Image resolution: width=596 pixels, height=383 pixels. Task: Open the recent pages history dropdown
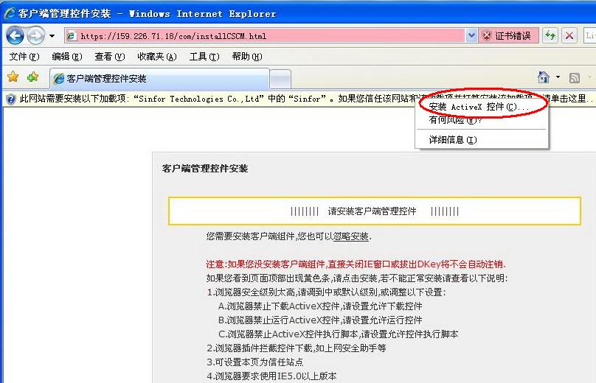click(52, 36)
